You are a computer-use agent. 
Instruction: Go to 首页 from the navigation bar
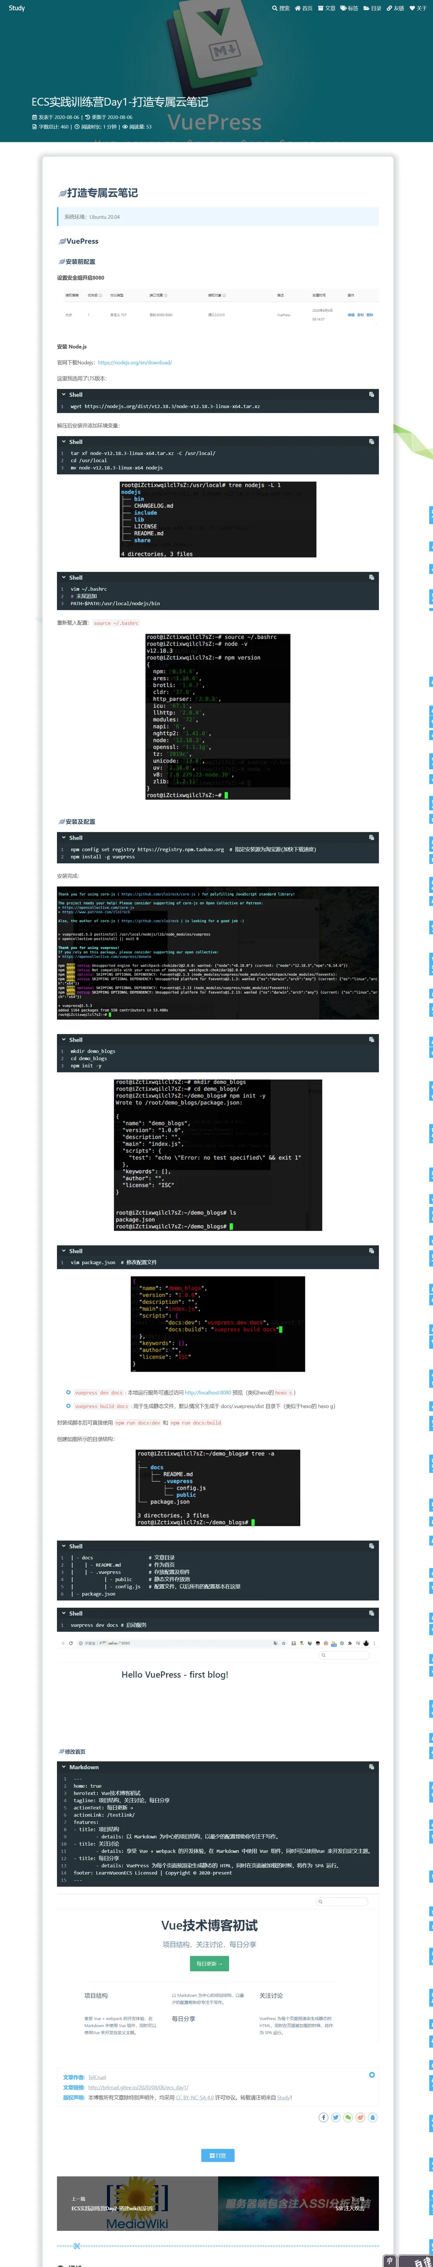tap(304, 8)
